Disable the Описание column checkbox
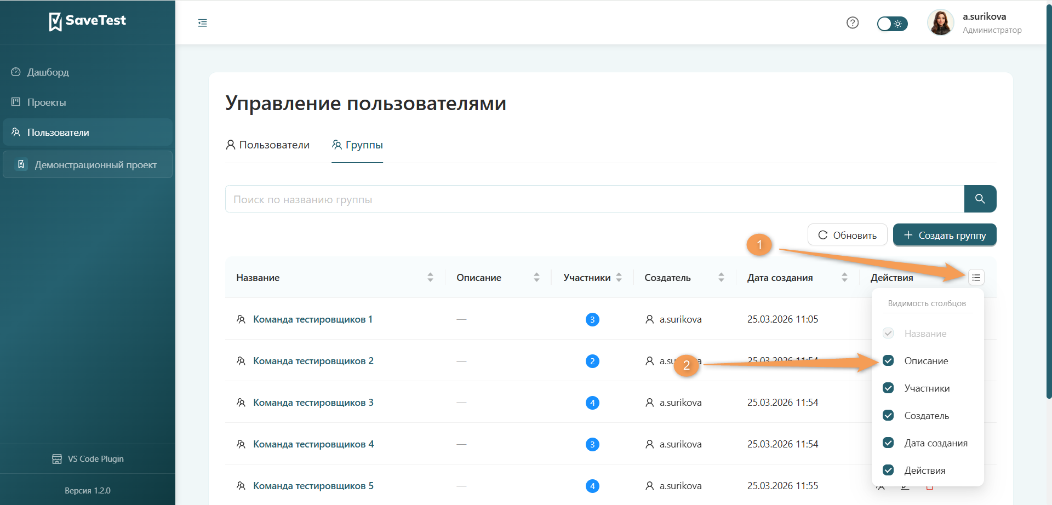 pos(888,360)
